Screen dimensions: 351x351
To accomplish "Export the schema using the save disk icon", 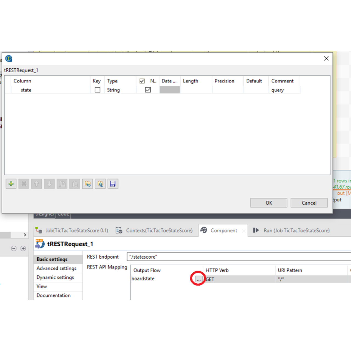I will pyautogui.click(x=113, y=184).
